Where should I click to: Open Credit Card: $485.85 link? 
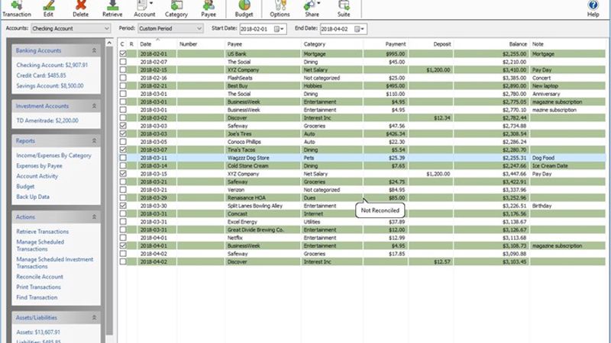point(41,75)
